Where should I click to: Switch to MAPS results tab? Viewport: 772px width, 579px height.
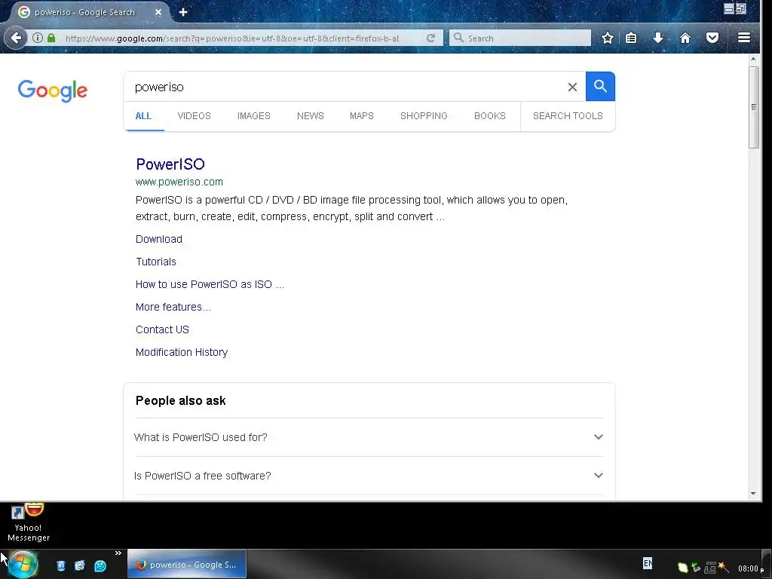(361, 116)
